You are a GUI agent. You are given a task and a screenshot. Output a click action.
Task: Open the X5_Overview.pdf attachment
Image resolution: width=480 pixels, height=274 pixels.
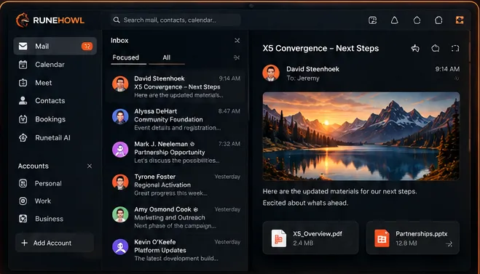[310, 238]
